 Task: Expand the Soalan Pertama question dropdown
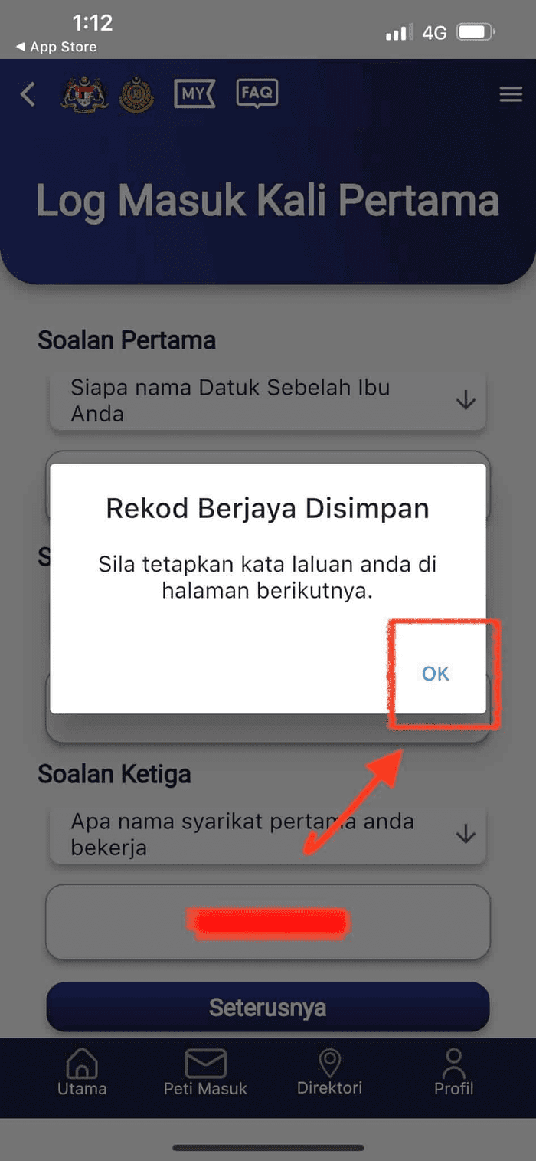coord(268,401)
